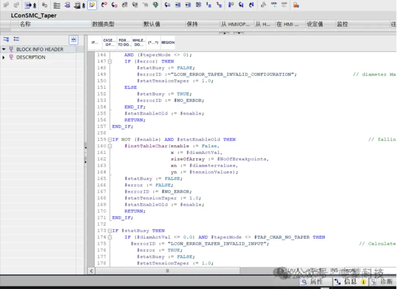Click the LConSMC_Taper block title
The image size is (397, 289).
(x=34, y=15)
